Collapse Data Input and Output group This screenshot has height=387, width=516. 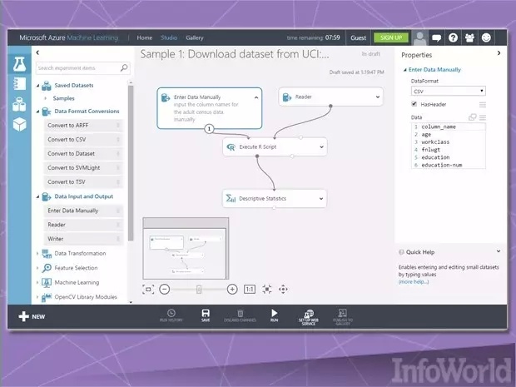tap(37, 196)
